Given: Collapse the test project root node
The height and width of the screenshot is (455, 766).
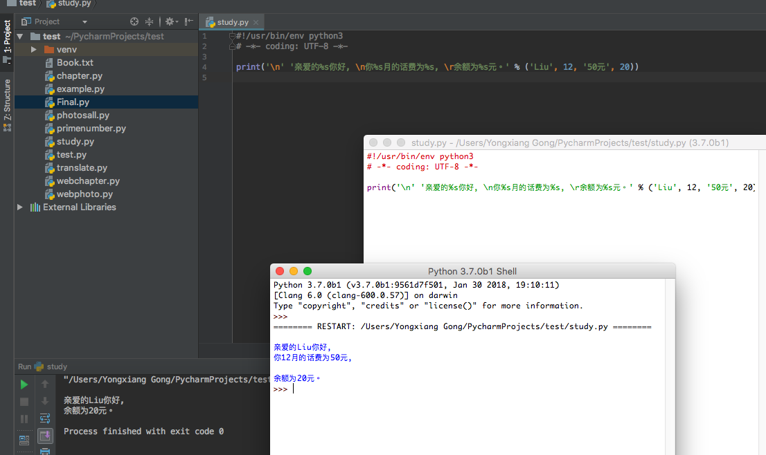Looking at the screenshot, I should 20,36.
